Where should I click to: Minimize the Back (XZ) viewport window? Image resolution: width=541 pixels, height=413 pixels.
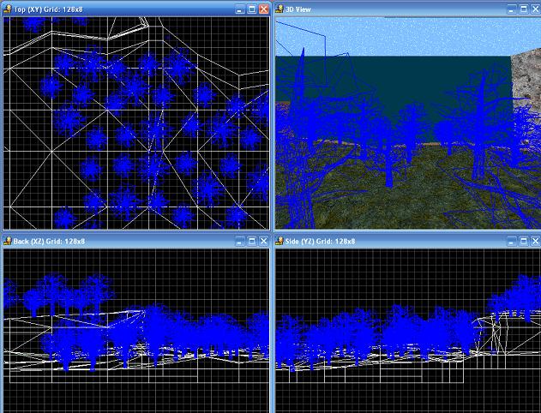240,242
